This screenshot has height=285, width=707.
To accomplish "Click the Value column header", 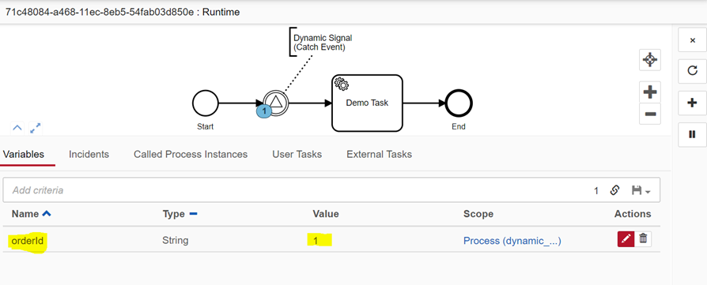I will [x=326, y=214].
